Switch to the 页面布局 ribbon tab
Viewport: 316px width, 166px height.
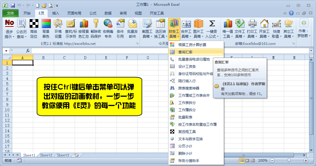74,13
